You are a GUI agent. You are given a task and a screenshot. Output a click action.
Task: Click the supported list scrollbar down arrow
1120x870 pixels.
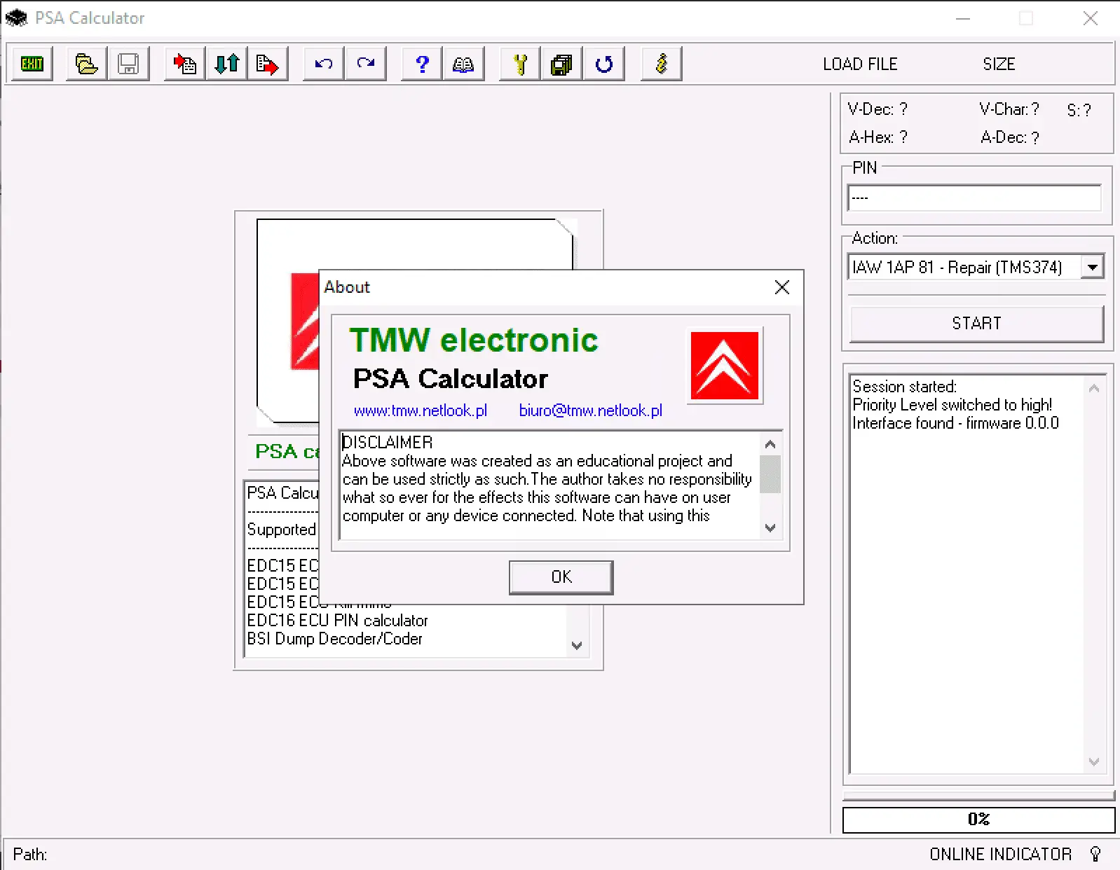(x=577, y=645)
